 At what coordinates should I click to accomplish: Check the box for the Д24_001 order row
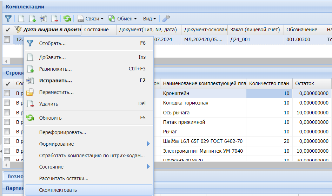pos(7,40)
